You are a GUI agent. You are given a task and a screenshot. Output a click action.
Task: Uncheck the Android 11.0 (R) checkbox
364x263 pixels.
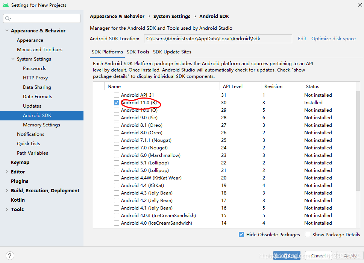coord(117,103)
